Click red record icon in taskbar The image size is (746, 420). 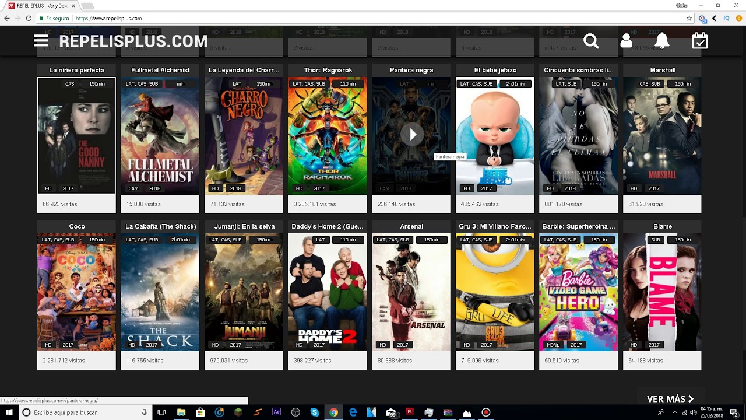[485, 412]
